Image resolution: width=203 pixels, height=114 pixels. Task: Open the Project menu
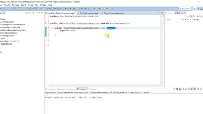tap(31, 5)
